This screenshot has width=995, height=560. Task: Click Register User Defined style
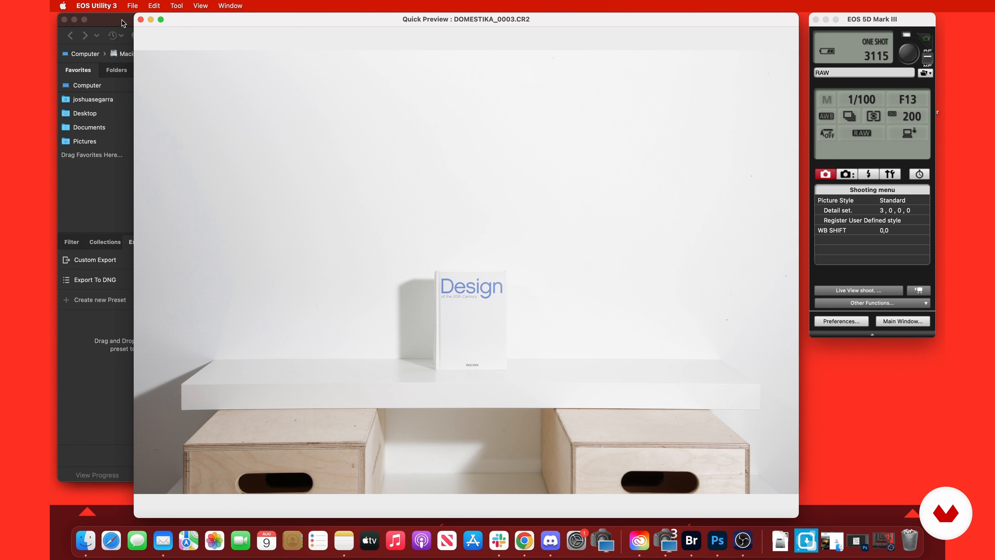point(872,220)
